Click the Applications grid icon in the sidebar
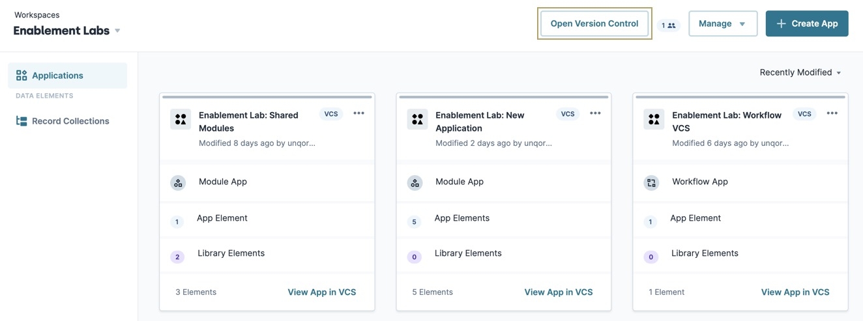Viewport: 863px width, 321px height. pos(22,76)
